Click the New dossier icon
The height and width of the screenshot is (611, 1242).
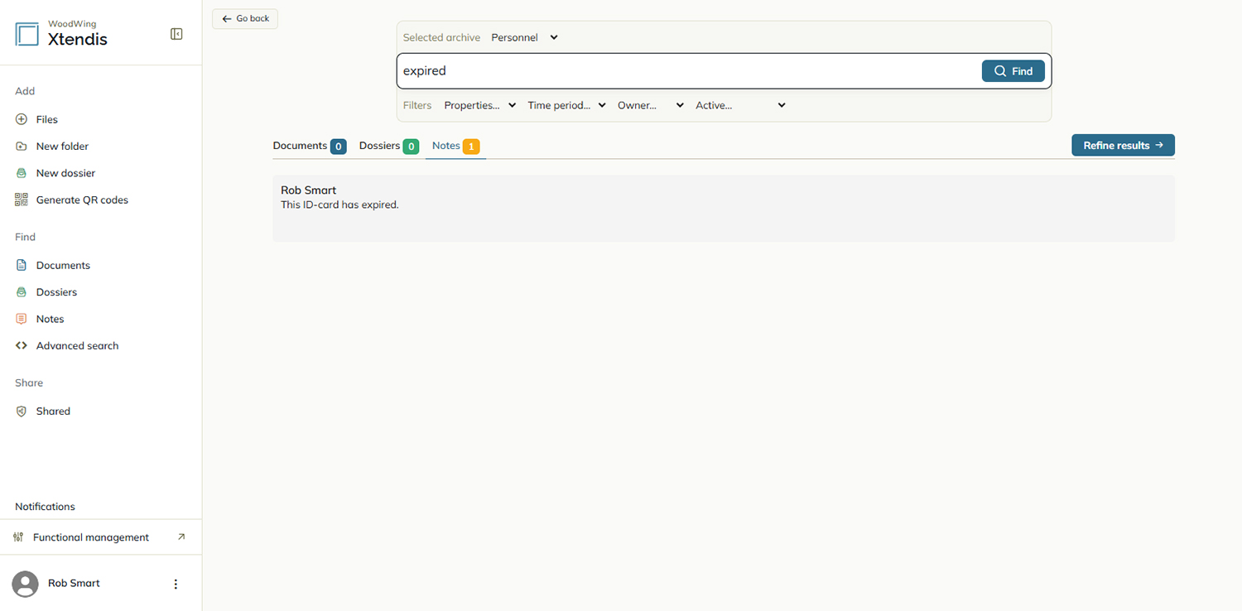(22, 173)
